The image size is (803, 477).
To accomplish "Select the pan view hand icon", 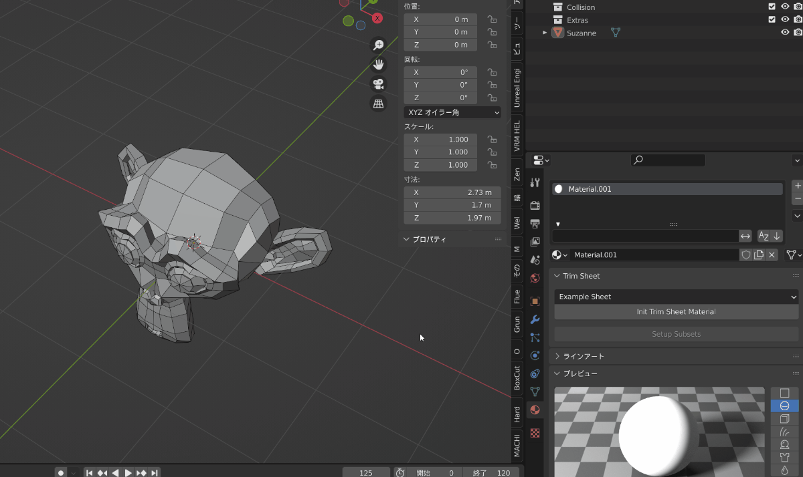I will (x=378, y=65).
